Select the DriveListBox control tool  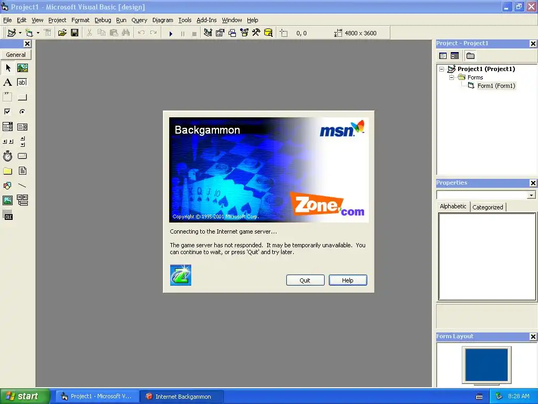pos(22,156)
